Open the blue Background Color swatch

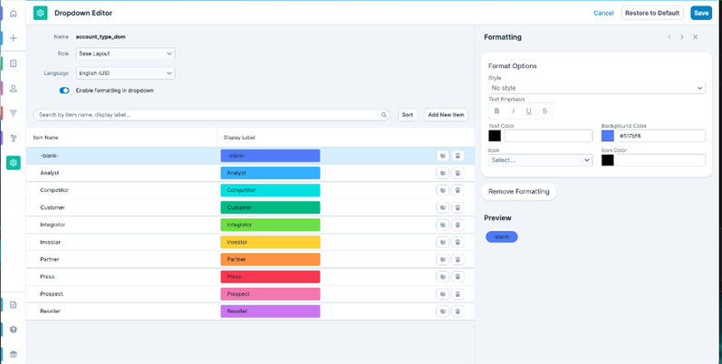pos(608,136)
